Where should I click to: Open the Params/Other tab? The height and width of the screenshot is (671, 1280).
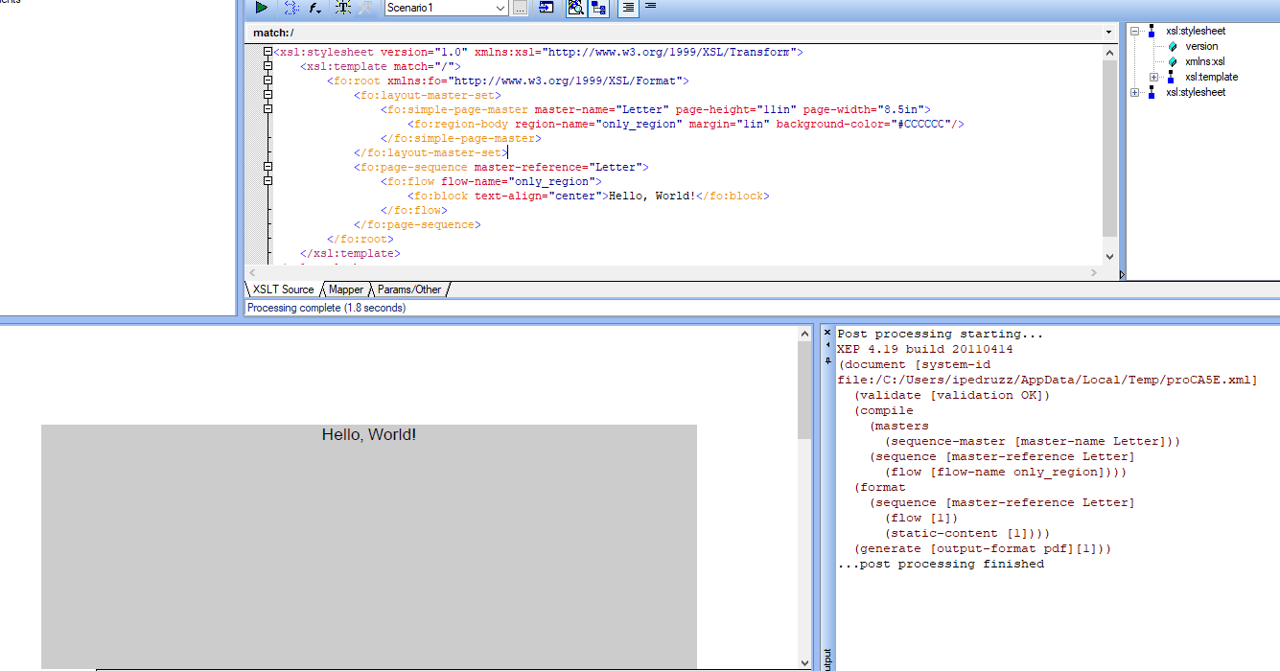tap(409, 289)
